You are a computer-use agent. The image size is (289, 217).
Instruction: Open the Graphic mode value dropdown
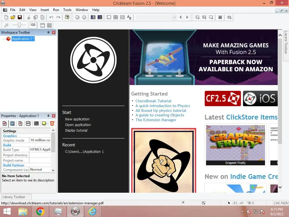pos(40,140)
